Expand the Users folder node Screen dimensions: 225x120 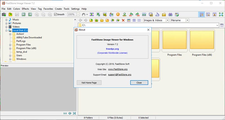point(10,55)
